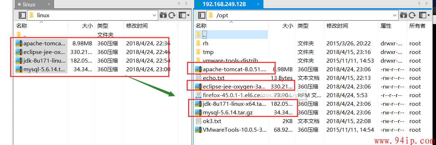Expand remote path dropdown showing /opt

[395, 15]
